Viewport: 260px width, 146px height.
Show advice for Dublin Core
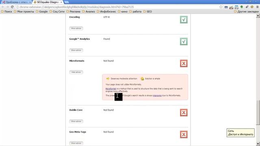tap(76, 121)
